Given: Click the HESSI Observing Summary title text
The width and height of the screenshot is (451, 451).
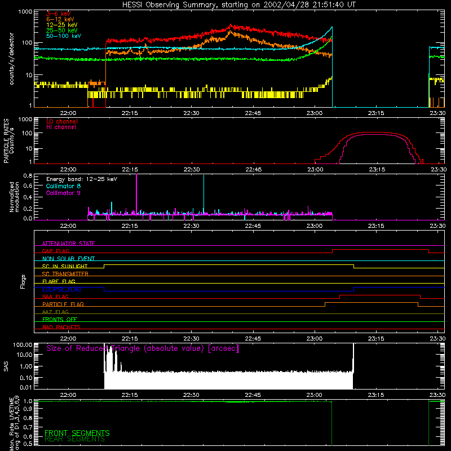Looking at the screenshot, I should (238, 5).
